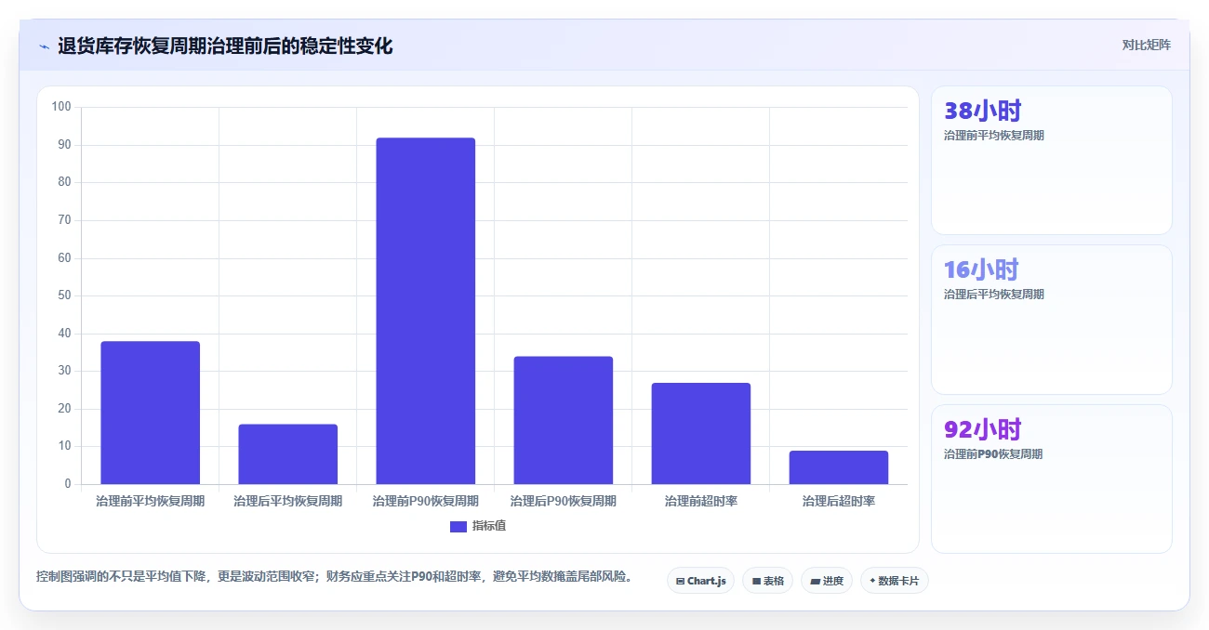Click the 治理后平均恢复周期 bar in chart

point(287,454)
